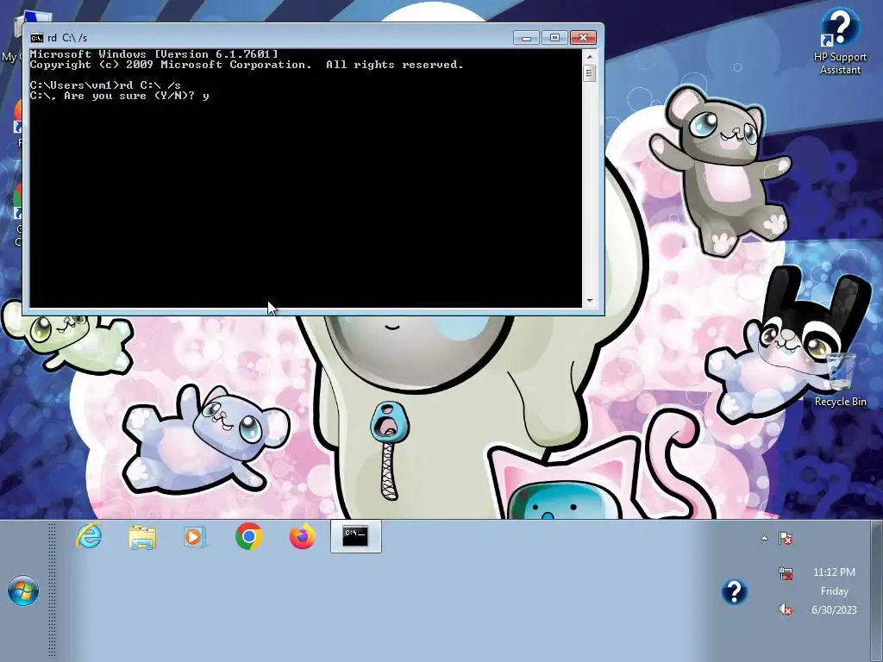Image resolution: width=883 pixels, height=662 pixels.
Task: Click the network status tray icon
Action: click(x=785, y=573)
